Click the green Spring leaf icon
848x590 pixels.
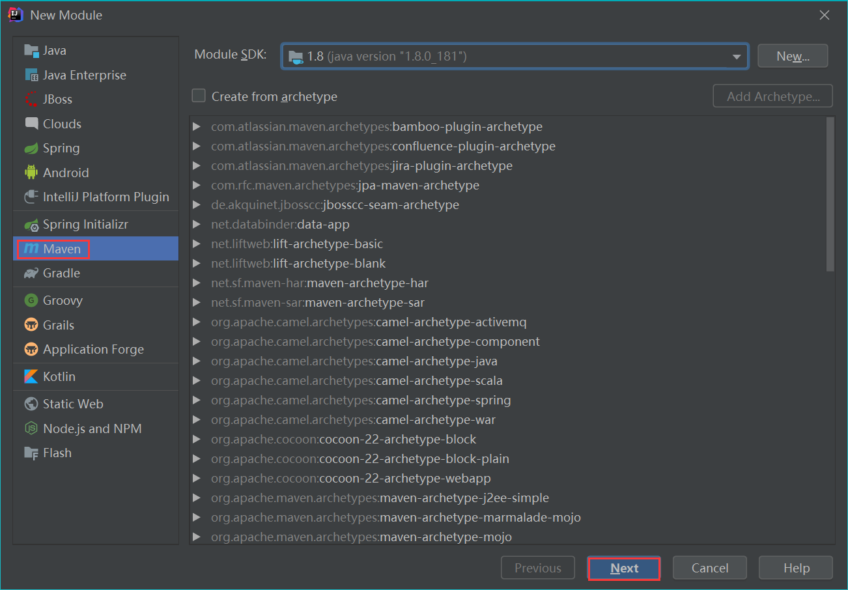pyautogui.click(x=31, y=148)
